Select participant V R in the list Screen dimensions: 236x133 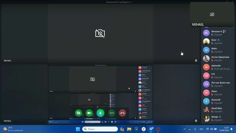(x=218, y=76)
